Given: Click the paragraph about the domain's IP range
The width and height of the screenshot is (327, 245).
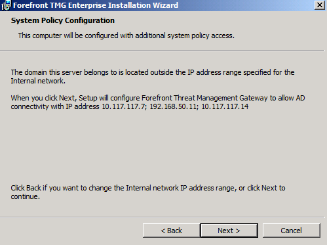Looking at the screenshot, I should [153, 76].
